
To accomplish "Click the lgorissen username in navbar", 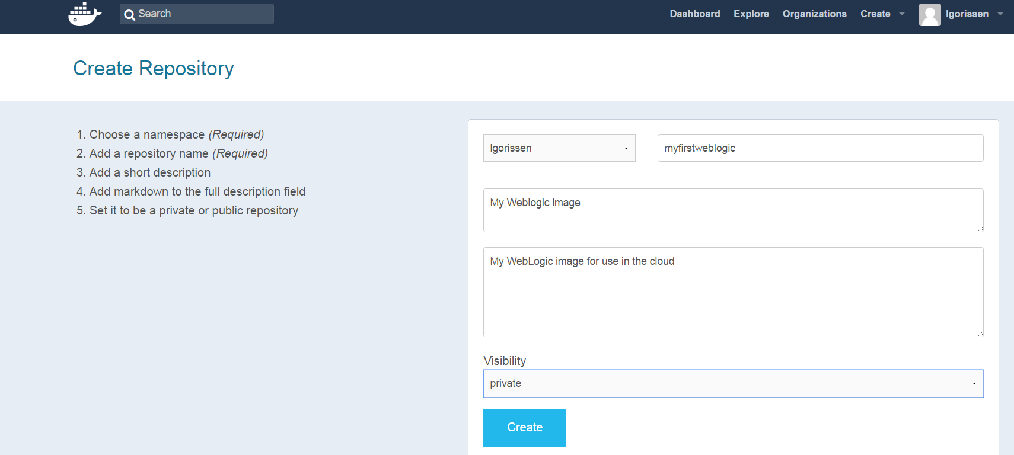I will (x=967, y=14).
